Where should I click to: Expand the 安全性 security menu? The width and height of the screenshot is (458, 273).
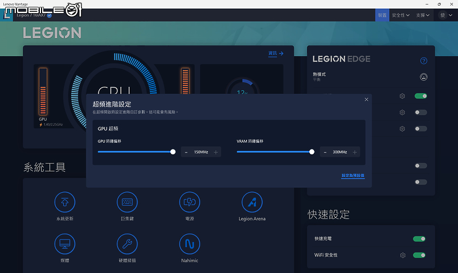point(401,15)
